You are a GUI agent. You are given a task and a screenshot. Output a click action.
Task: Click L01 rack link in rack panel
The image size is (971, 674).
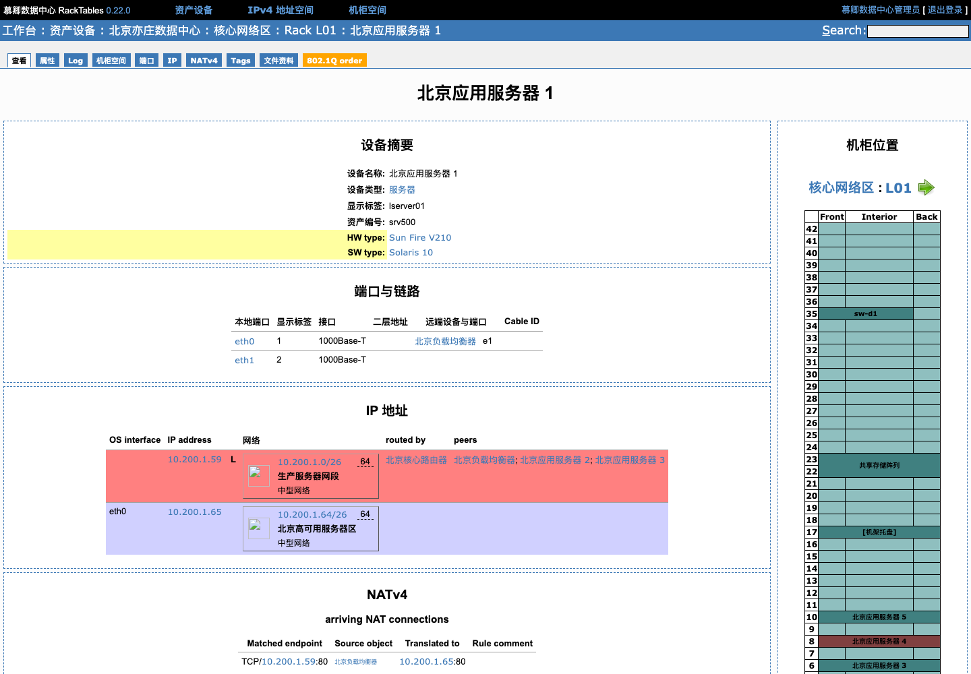point(898,188)
